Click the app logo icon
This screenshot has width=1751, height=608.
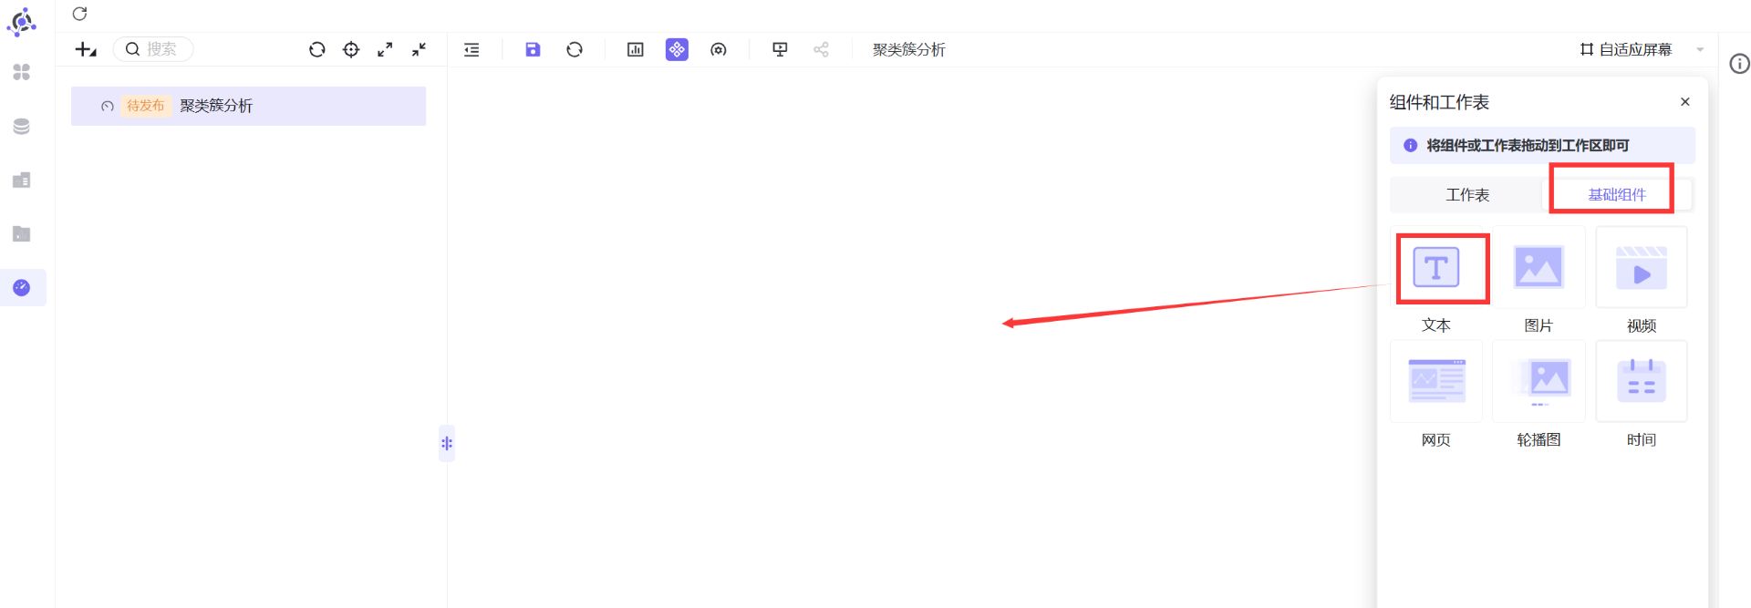[21, 22]
